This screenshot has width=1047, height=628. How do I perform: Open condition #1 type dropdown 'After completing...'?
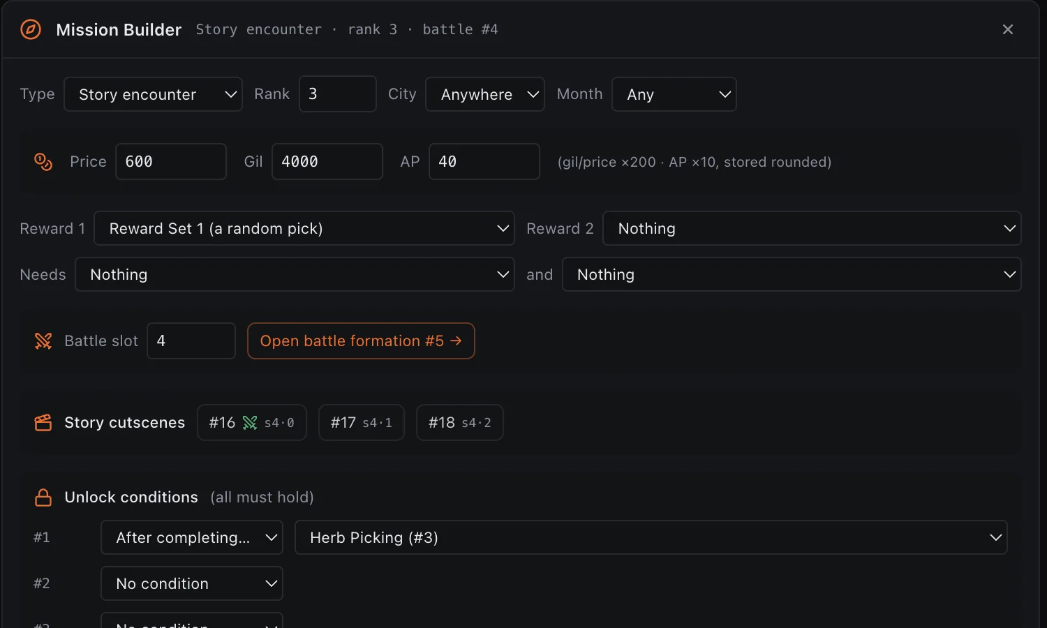click(x=192, y=537)
